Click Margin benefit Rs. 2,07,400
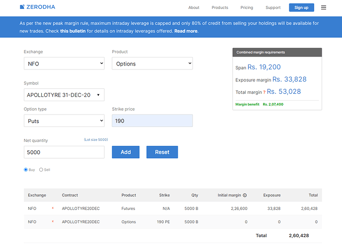The width and height of the screenshot is (342, 248). (259, 104)
